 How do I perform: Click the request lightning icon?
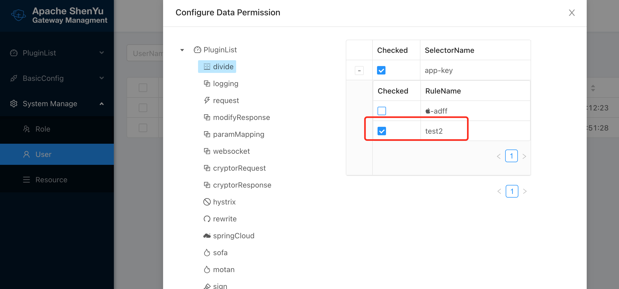[x=207, y=100]
